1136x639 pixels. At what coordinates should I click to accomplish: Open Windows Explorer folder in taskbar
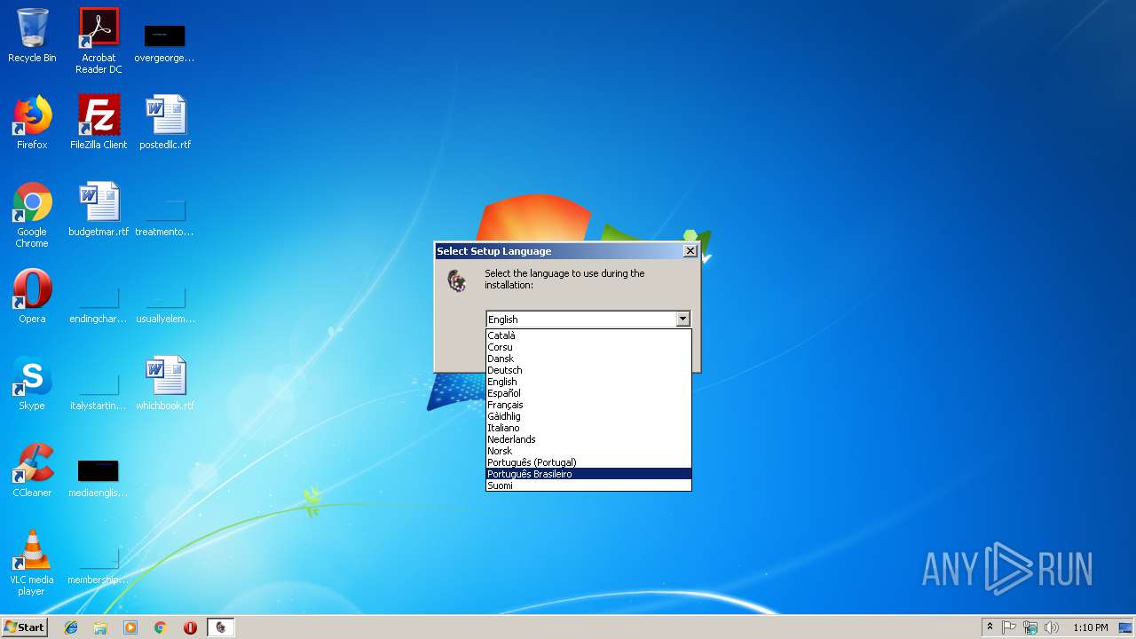tap(100, 627)
